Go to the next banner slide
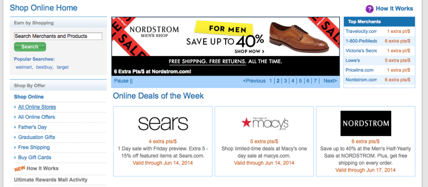This screenshot has width=428, height=187. (x=330, y=81)
